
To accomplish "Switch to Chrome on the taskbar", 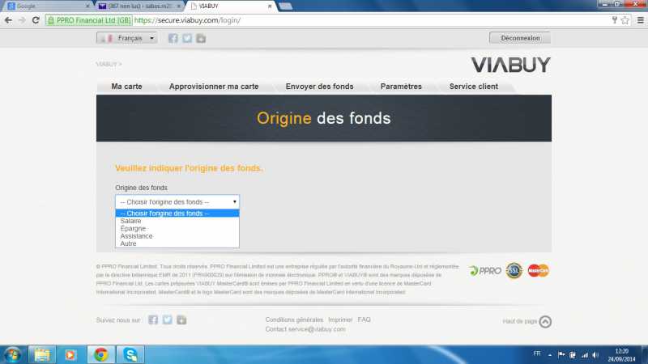I will [100, 354].
